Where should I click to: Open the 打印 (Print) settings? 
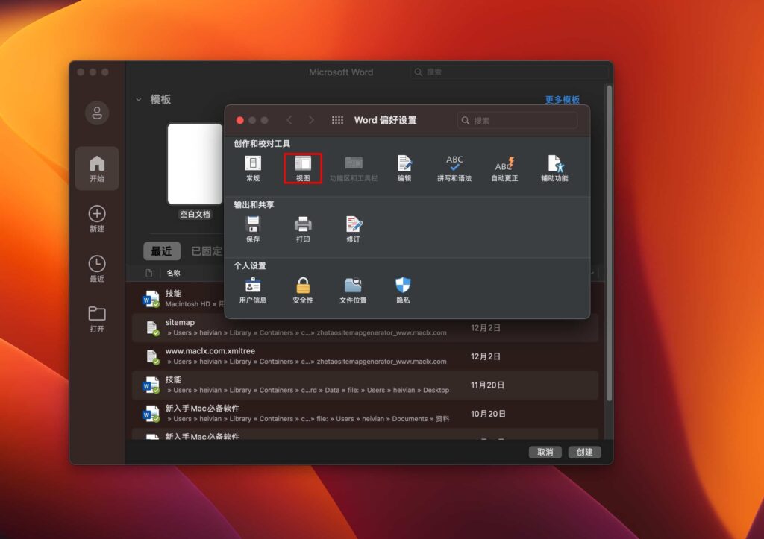click(x=303, y=224)
